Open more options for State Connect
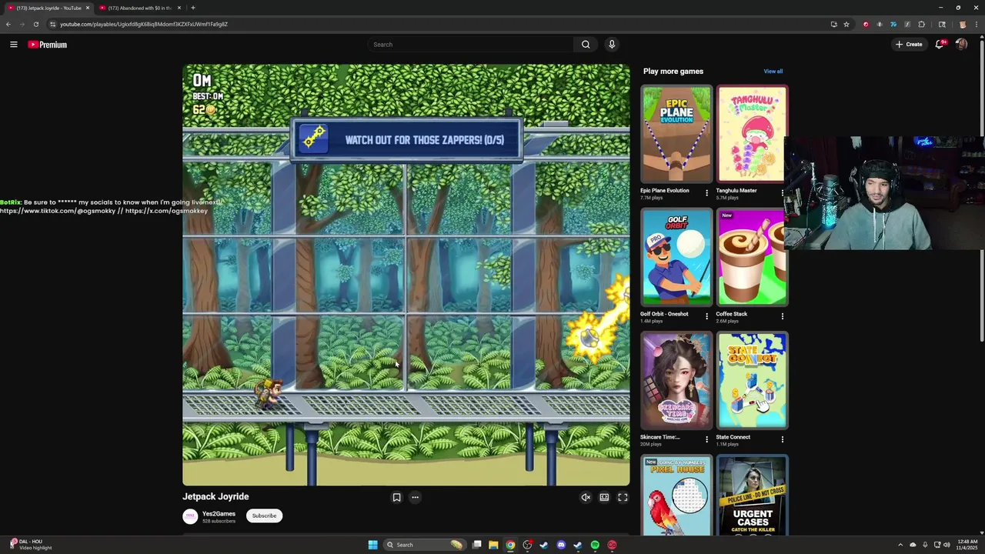Screen dimensions: 985x554 tap(783, 439)
